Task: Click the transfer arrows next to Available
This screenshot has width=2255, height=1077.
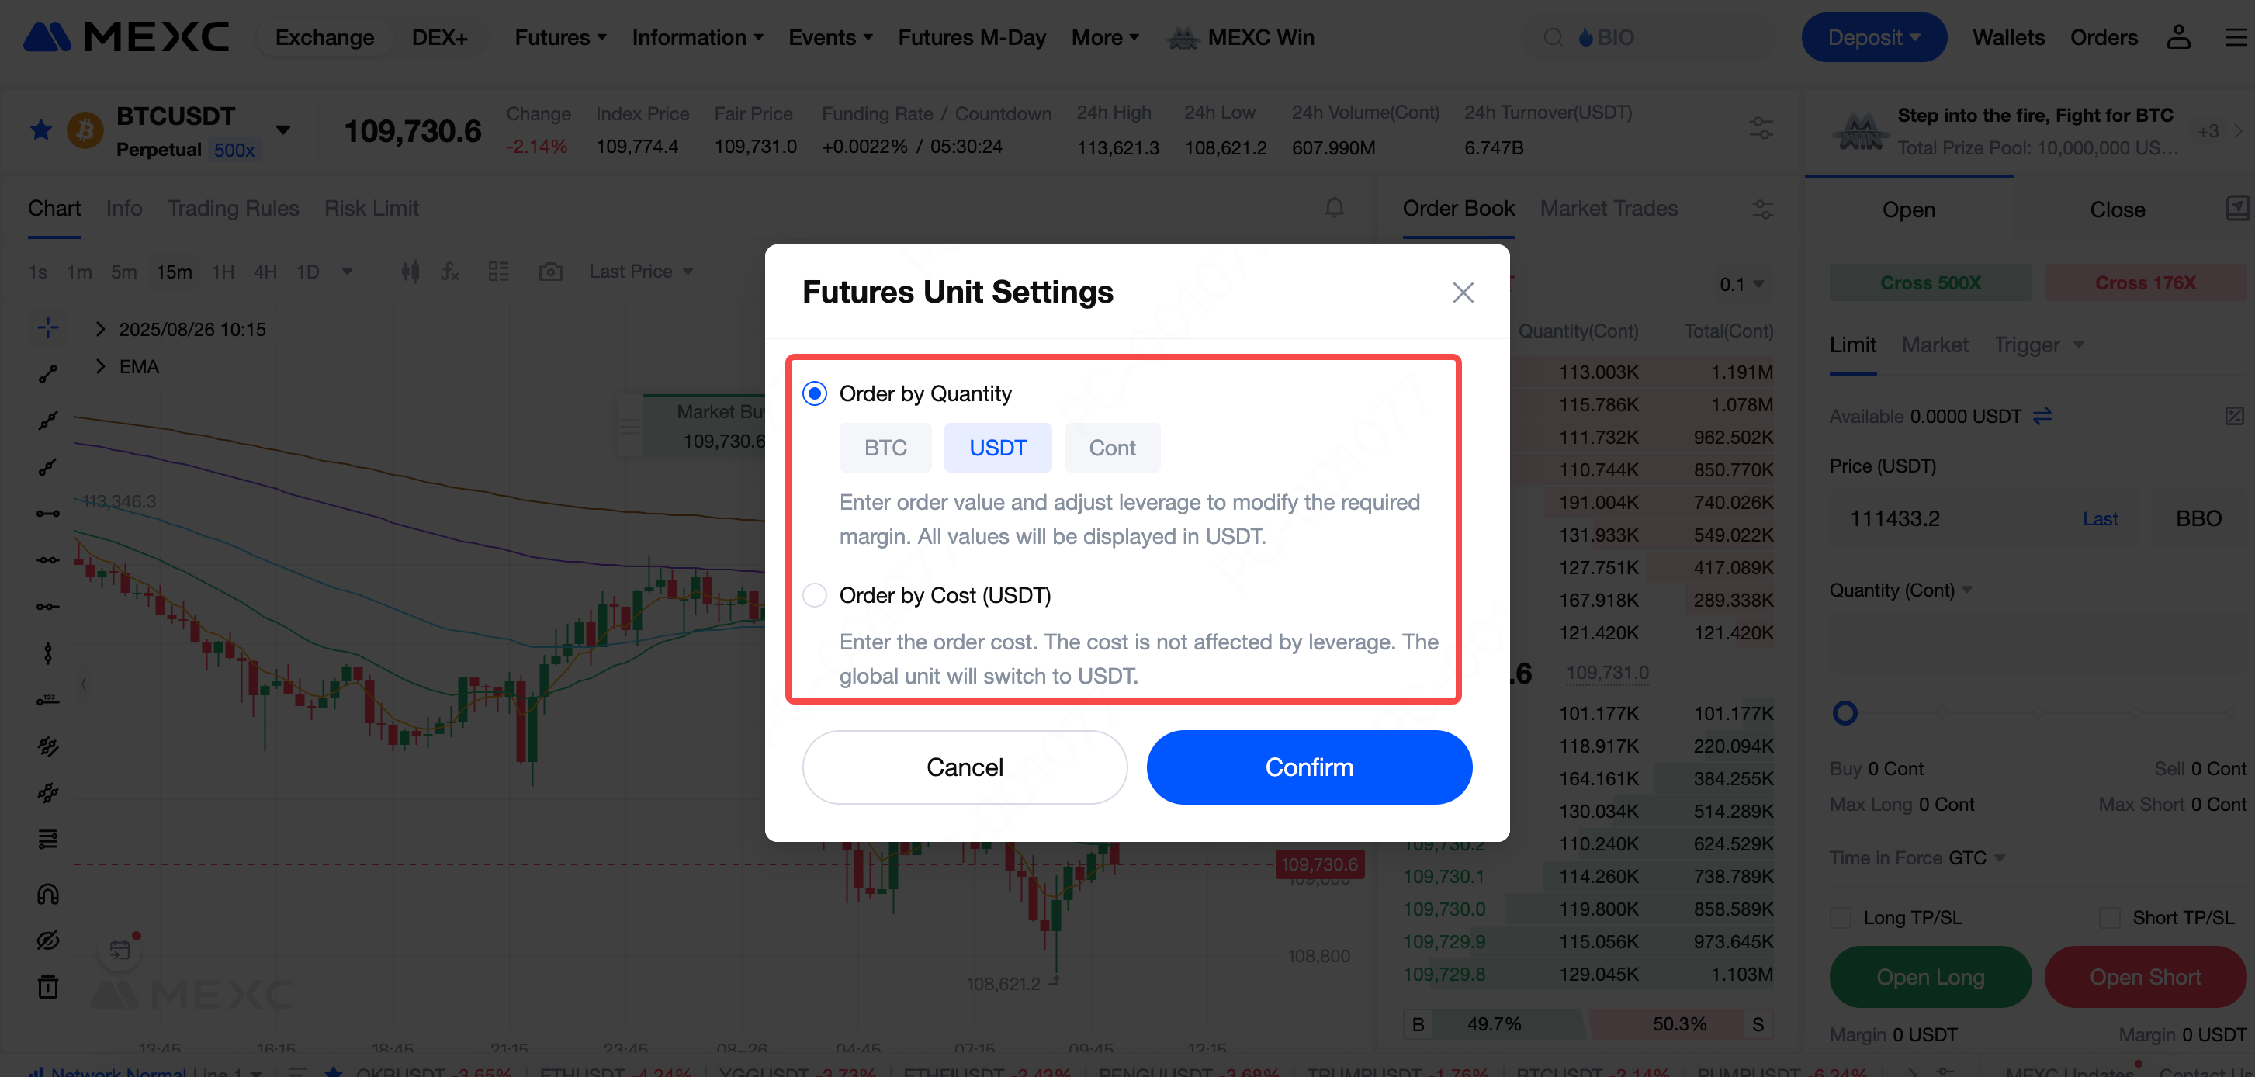Action: (2042, 416)
